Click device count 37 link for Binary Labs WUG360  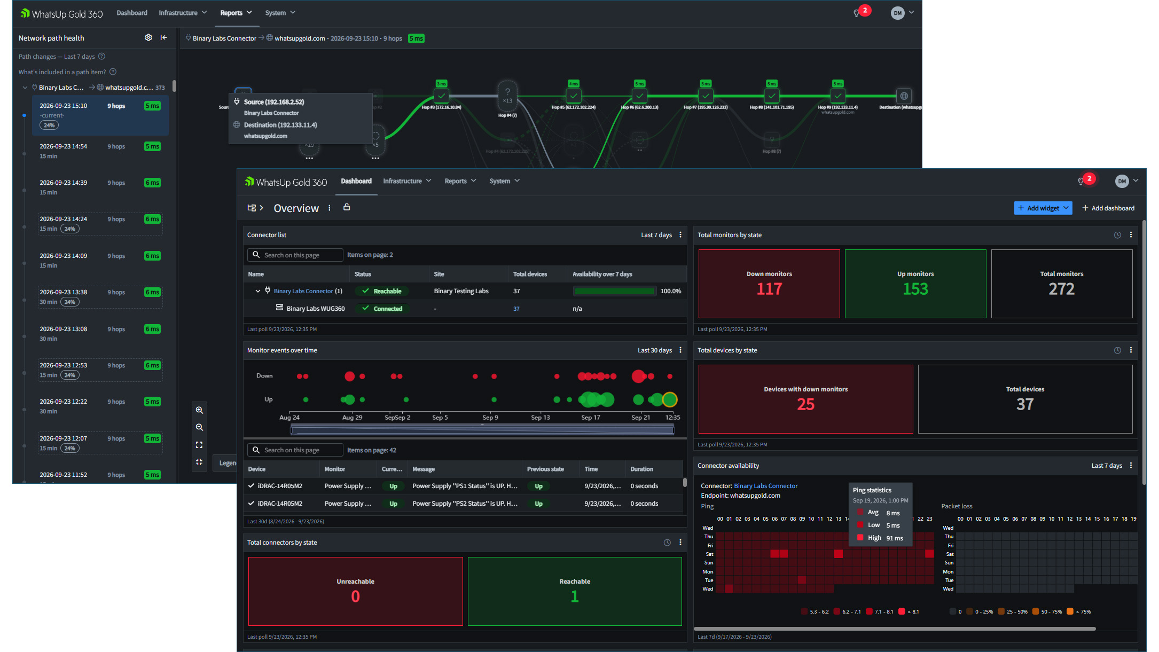516,309
